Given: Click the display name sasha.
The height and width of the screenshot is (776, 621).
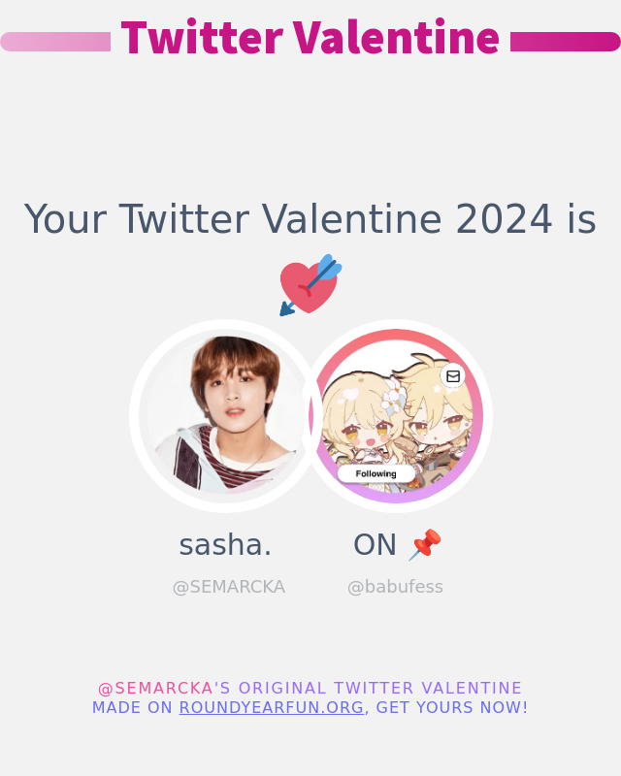Looking at the screenshot, I should click(x=225, y=545).
